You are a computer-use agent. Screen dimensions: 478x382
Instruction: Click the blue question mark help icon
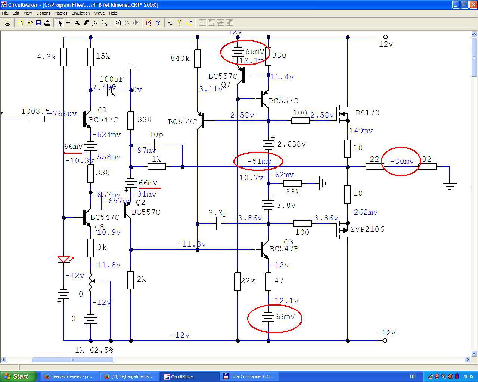(x=158, y=23)
